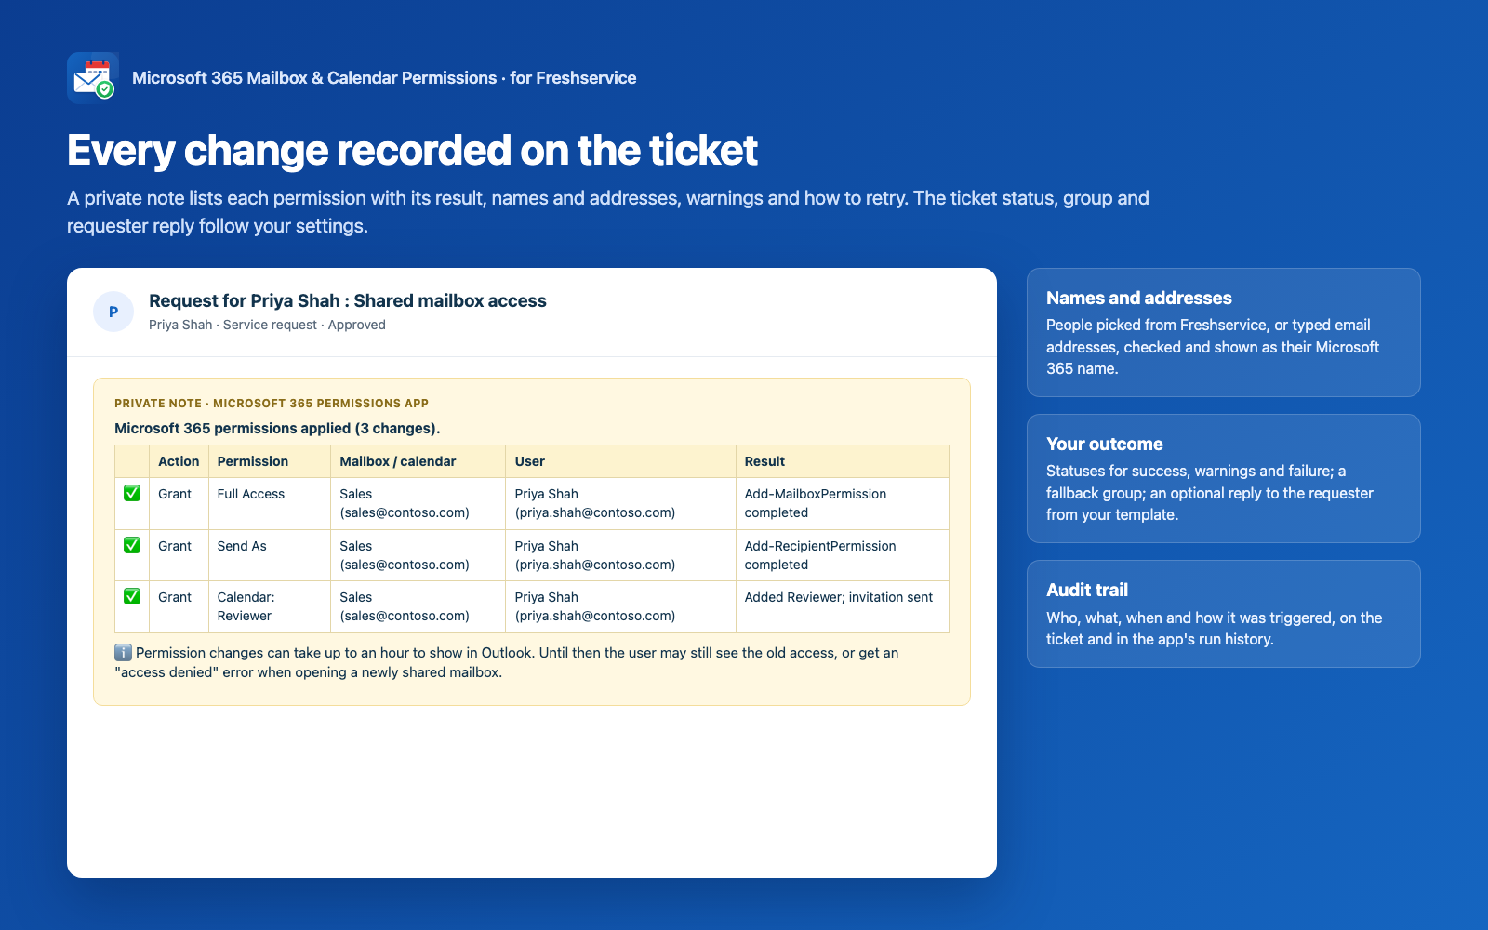The width and height of the screenshot is (1488, 930).
Task: Open the Your outcome card
Action: [1223, 478]
